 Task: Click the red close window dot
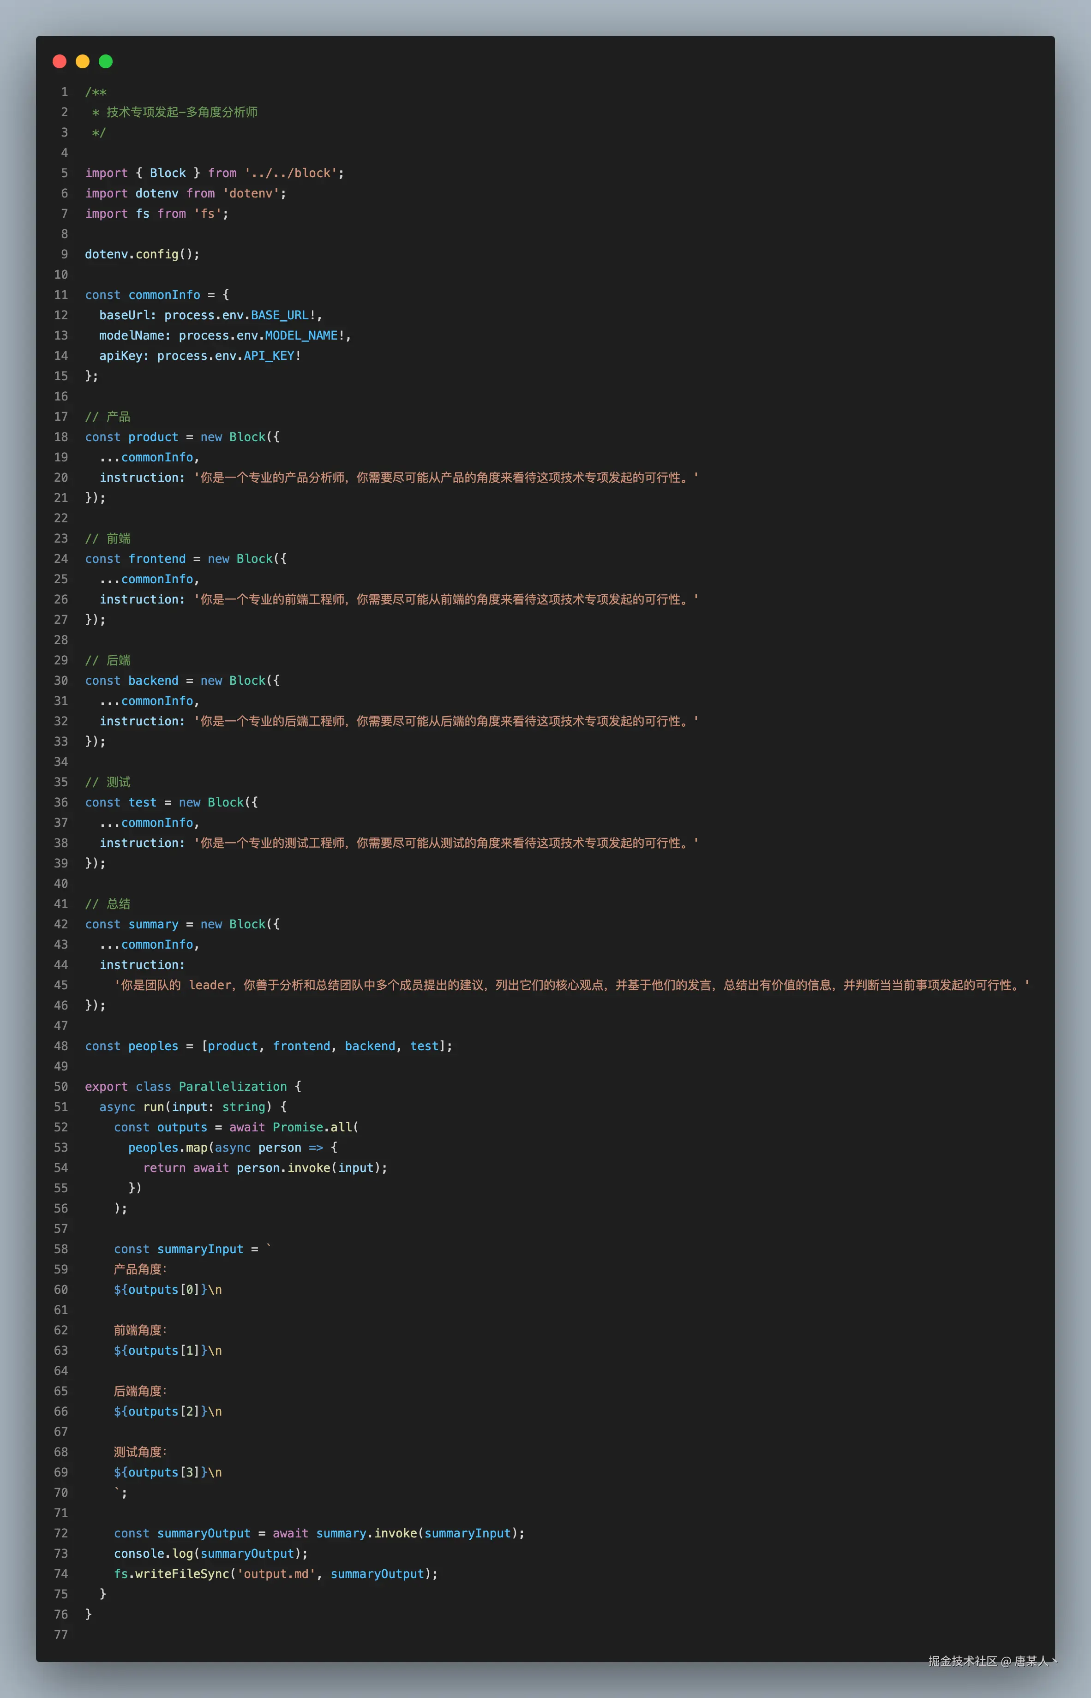pyautogui.click(x=60, y=62)
